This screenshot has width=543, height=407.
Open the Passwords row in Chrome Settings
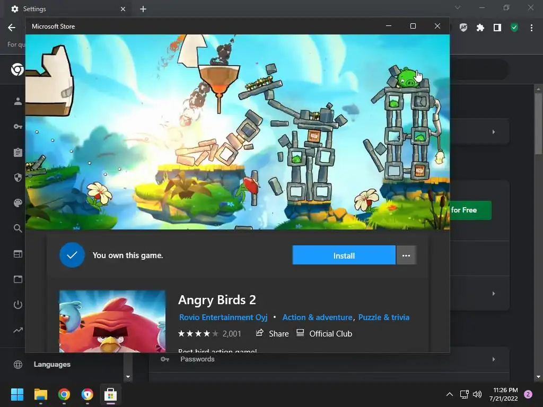[329, 359]
